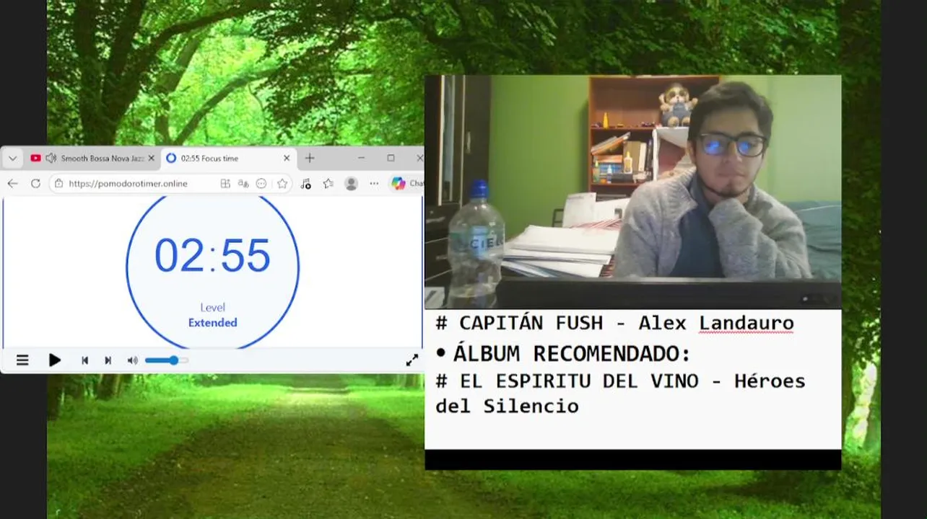Skip to the next timer session

(108, 360)
